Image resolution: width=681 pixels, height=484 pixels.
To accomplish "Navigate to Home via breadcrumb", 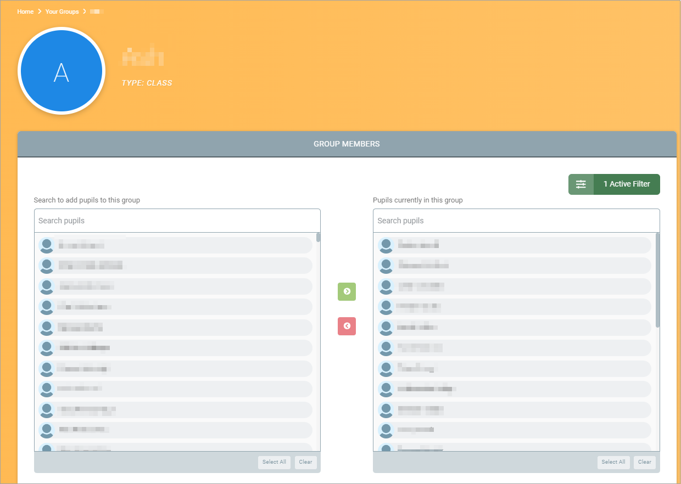I will [25, 11].
